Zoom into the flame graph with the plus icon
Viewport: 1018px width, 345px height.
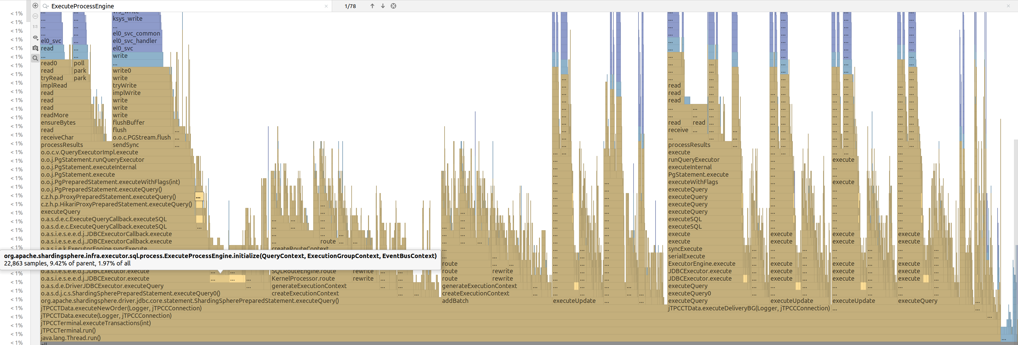pyautogui.click(x=35, y=6)
